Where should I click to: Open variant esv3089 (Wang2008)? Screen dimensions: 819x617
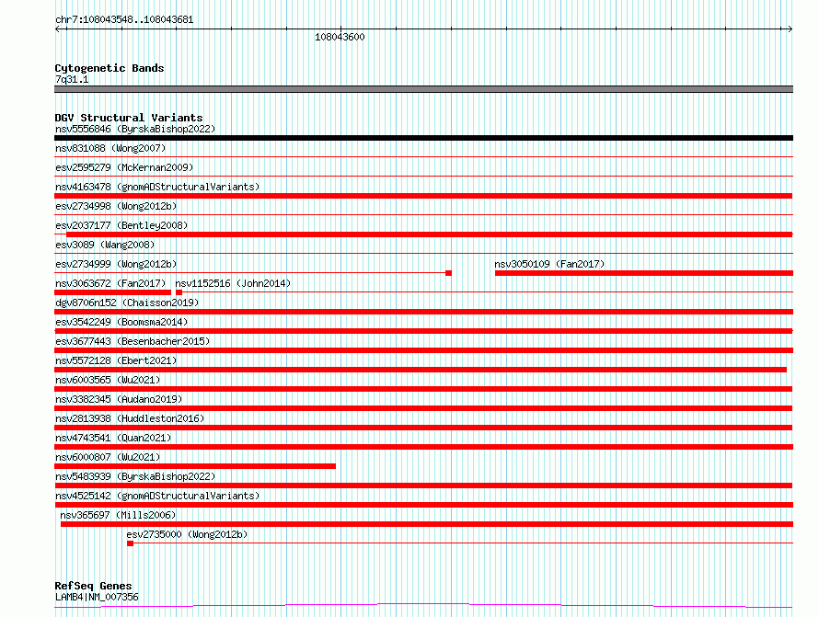(105, 245)
